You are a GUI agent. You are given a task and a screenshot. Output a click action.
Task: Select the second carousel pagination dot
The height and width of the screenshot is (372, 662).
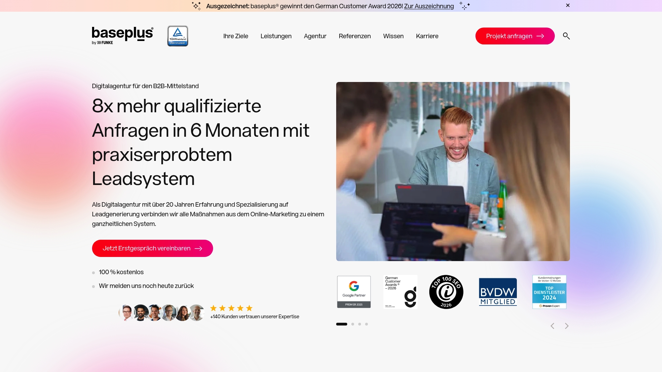click(x=352, y=324)
